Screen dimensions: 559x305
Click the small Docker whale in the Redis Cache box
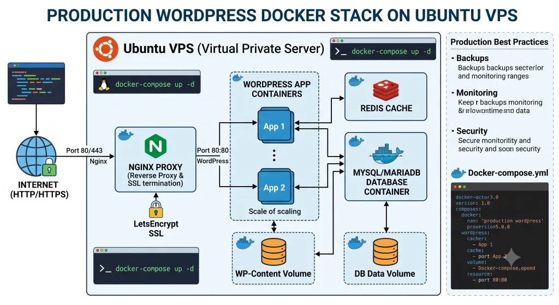[356, 81]
